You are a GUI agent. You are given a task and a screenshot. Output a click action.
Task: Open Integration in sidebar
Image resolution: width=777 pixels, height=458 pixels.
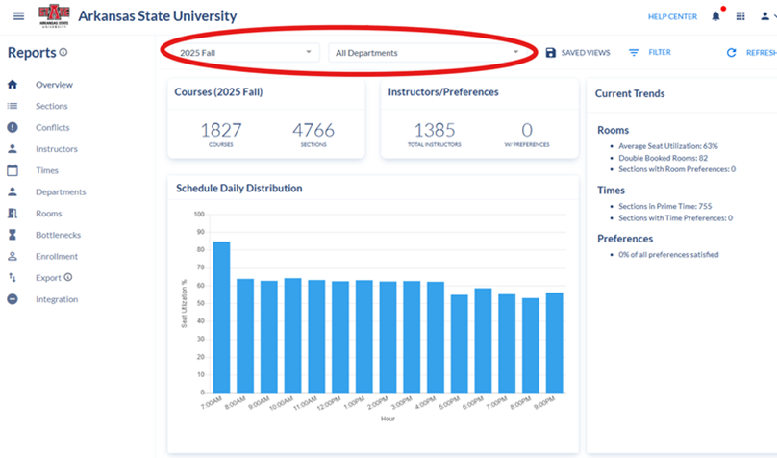57,299
